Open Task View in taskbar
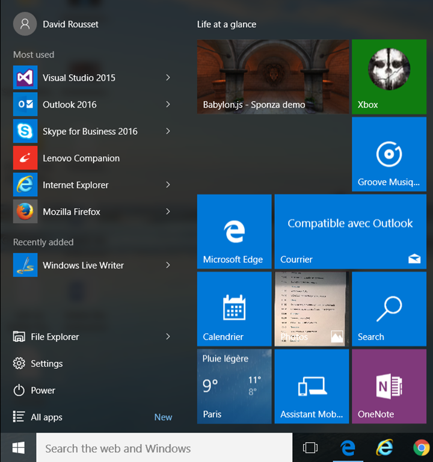 point(310,448)
